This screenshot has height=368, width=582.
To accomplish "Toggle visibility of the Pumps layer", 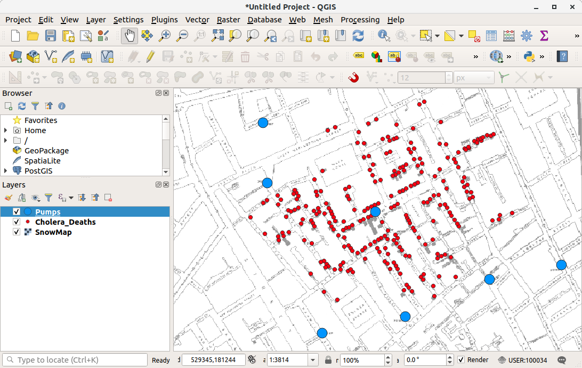I will pyautogui.click(x=17, y=212).
